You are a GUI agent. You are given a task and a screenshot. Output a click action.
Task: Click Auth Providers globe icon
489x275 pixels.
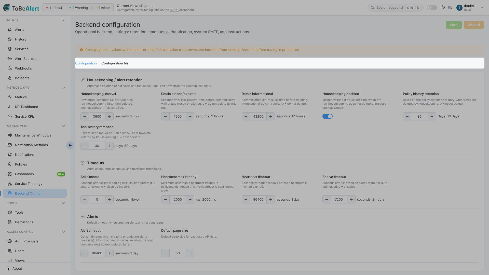10,241
